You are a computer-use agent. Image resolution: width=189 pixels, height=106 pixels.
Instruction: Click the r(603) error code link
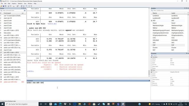pos(30,71)
